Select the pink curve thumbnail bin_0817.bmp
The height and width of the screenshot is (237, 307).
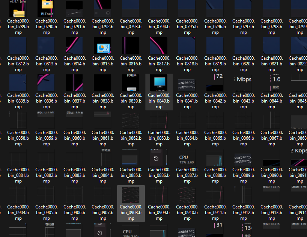[159, 46]
